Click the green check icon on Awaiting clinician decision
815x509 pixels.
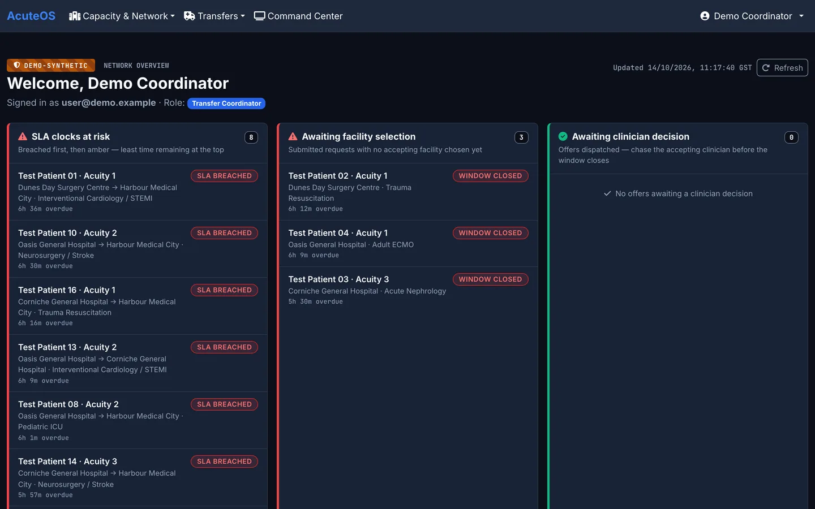point(563,136)
